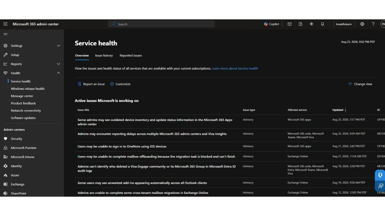Click the Report an issue icon
The image size is (385, 216).
80,84
